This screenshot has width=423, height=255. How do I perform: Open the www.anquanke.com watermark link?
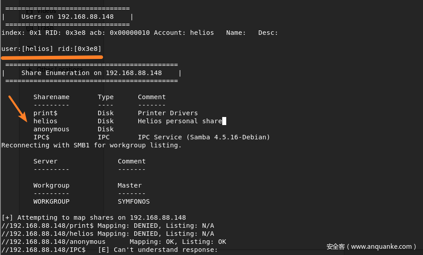pos(371,247)
